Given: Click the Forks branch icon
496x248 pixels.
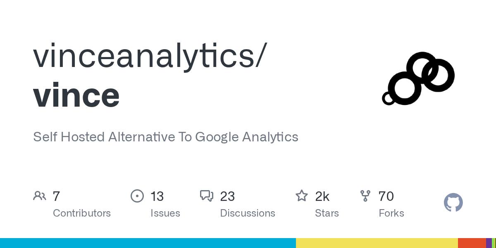Looking at the screenshot, I should point(365,196).
